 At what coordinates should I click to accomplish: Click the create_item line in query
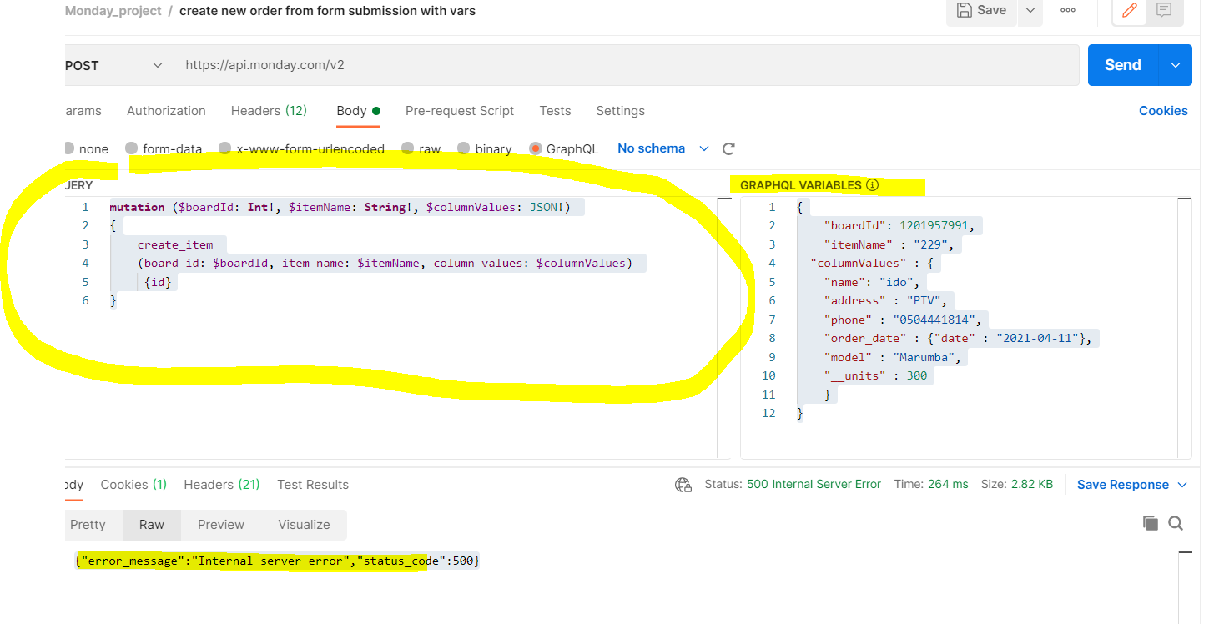175,244
